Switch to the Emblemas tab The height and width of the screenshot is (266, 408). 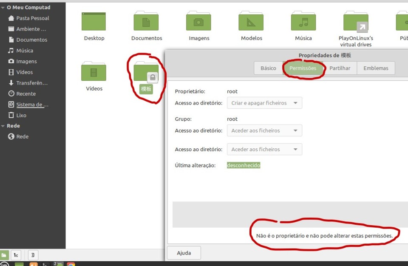click(376, 68)
